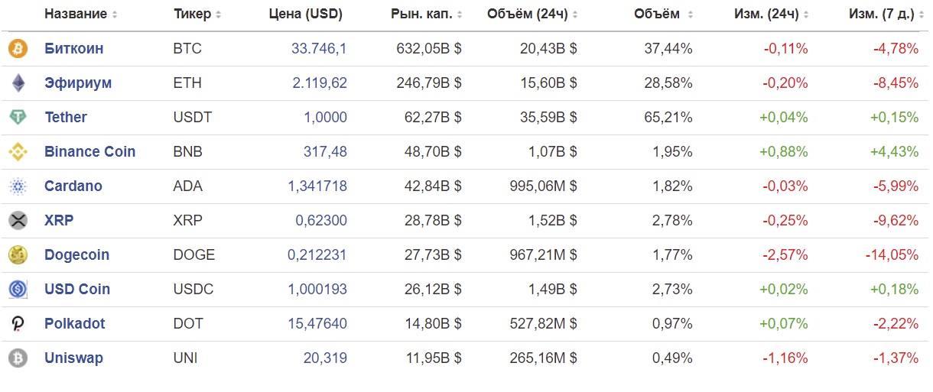Click market cap 11,95B $
Viewport: 933px width, 392px height.
433,358
